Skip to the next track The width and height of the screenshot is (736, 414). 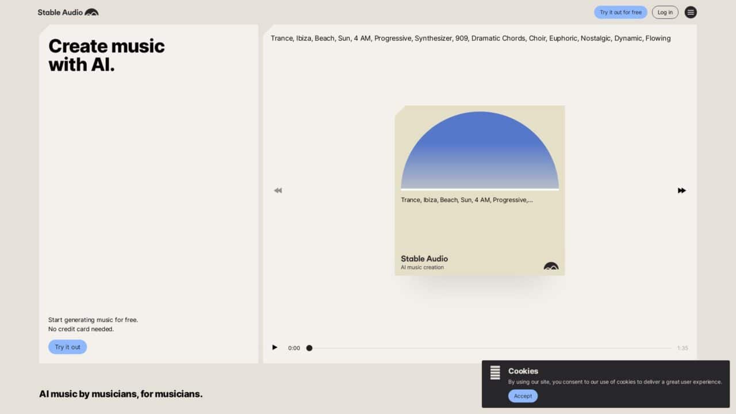(x=681, y=190)
